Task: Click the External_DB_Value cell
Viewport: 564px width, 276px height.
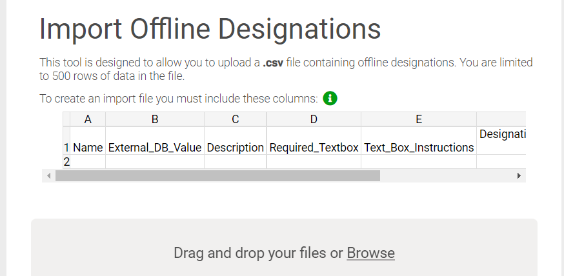Action: [155, 147]
